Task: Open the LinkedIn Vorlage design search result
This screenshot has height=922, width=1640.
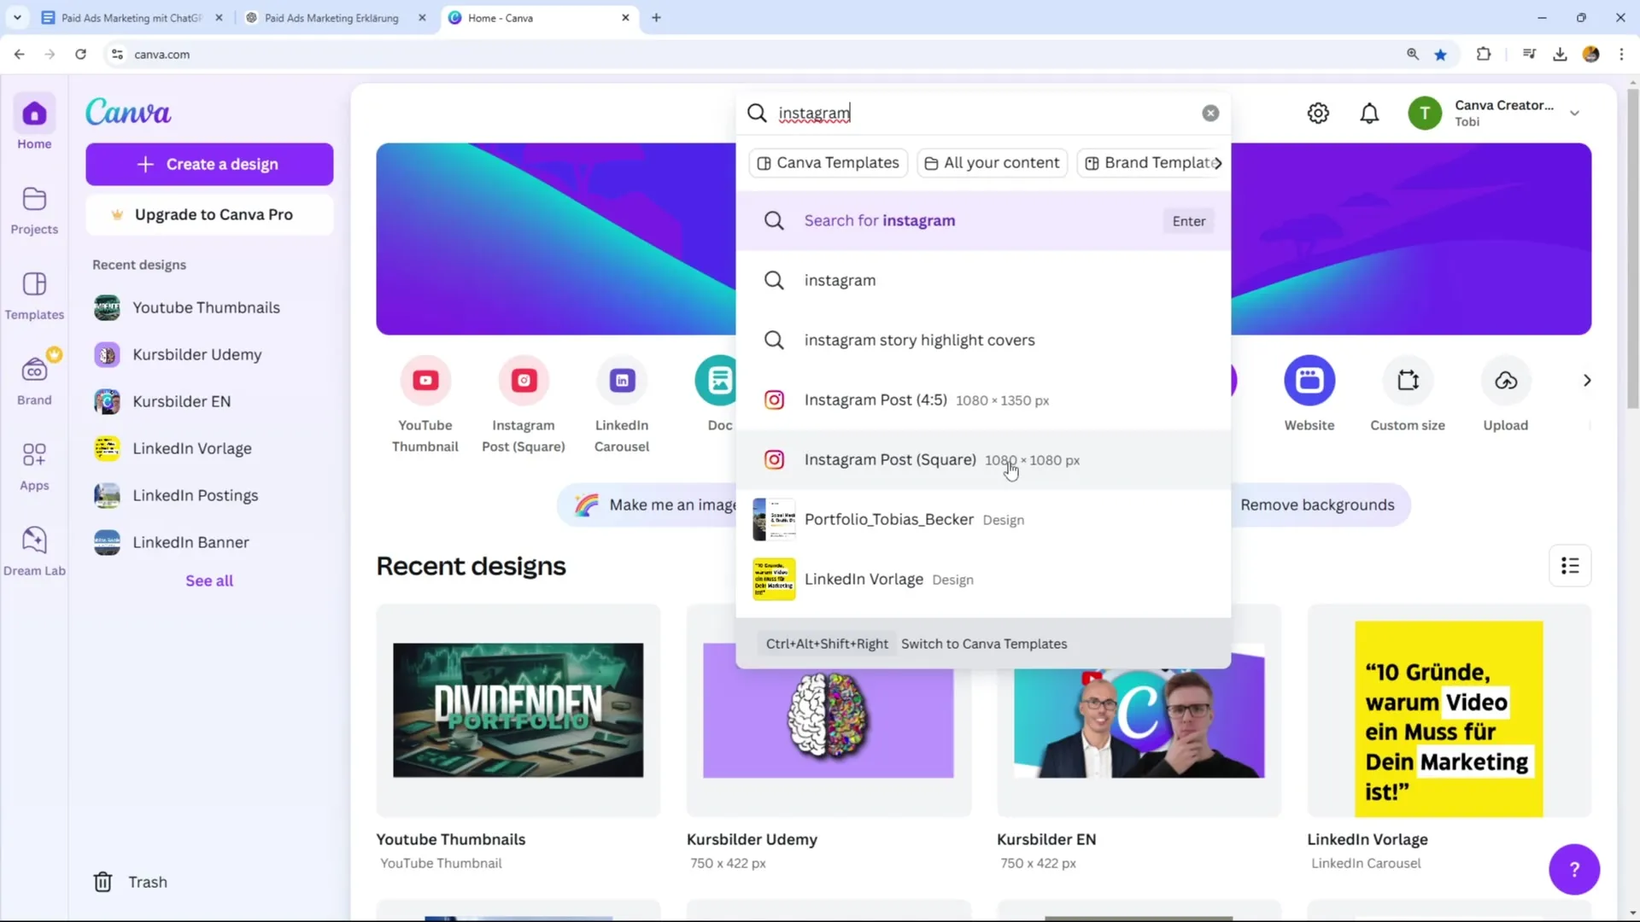Action: click(x=983, y=579)
